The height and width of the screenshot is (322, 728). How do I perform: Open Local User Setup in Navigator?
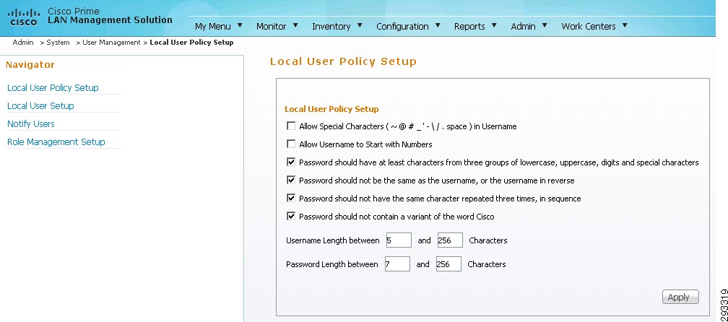[x=40, y=106]
